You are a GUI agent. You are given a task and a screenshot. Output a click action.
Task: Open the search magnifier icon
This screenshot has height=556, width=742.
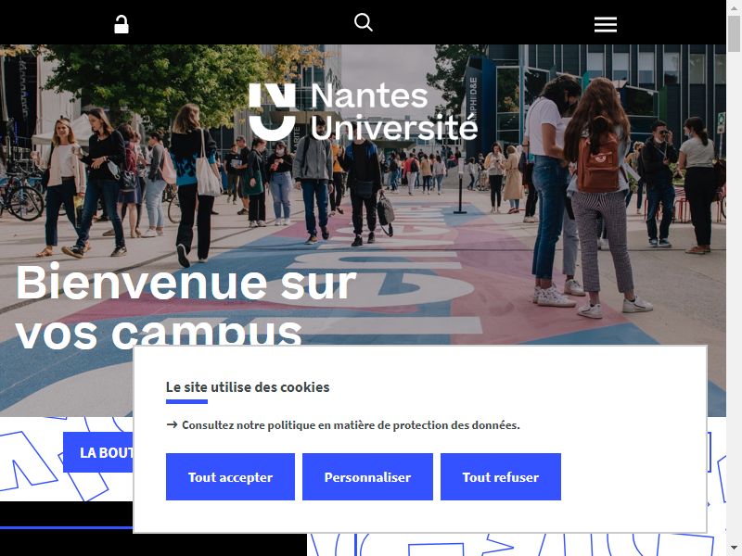click(x=363, y=22)
